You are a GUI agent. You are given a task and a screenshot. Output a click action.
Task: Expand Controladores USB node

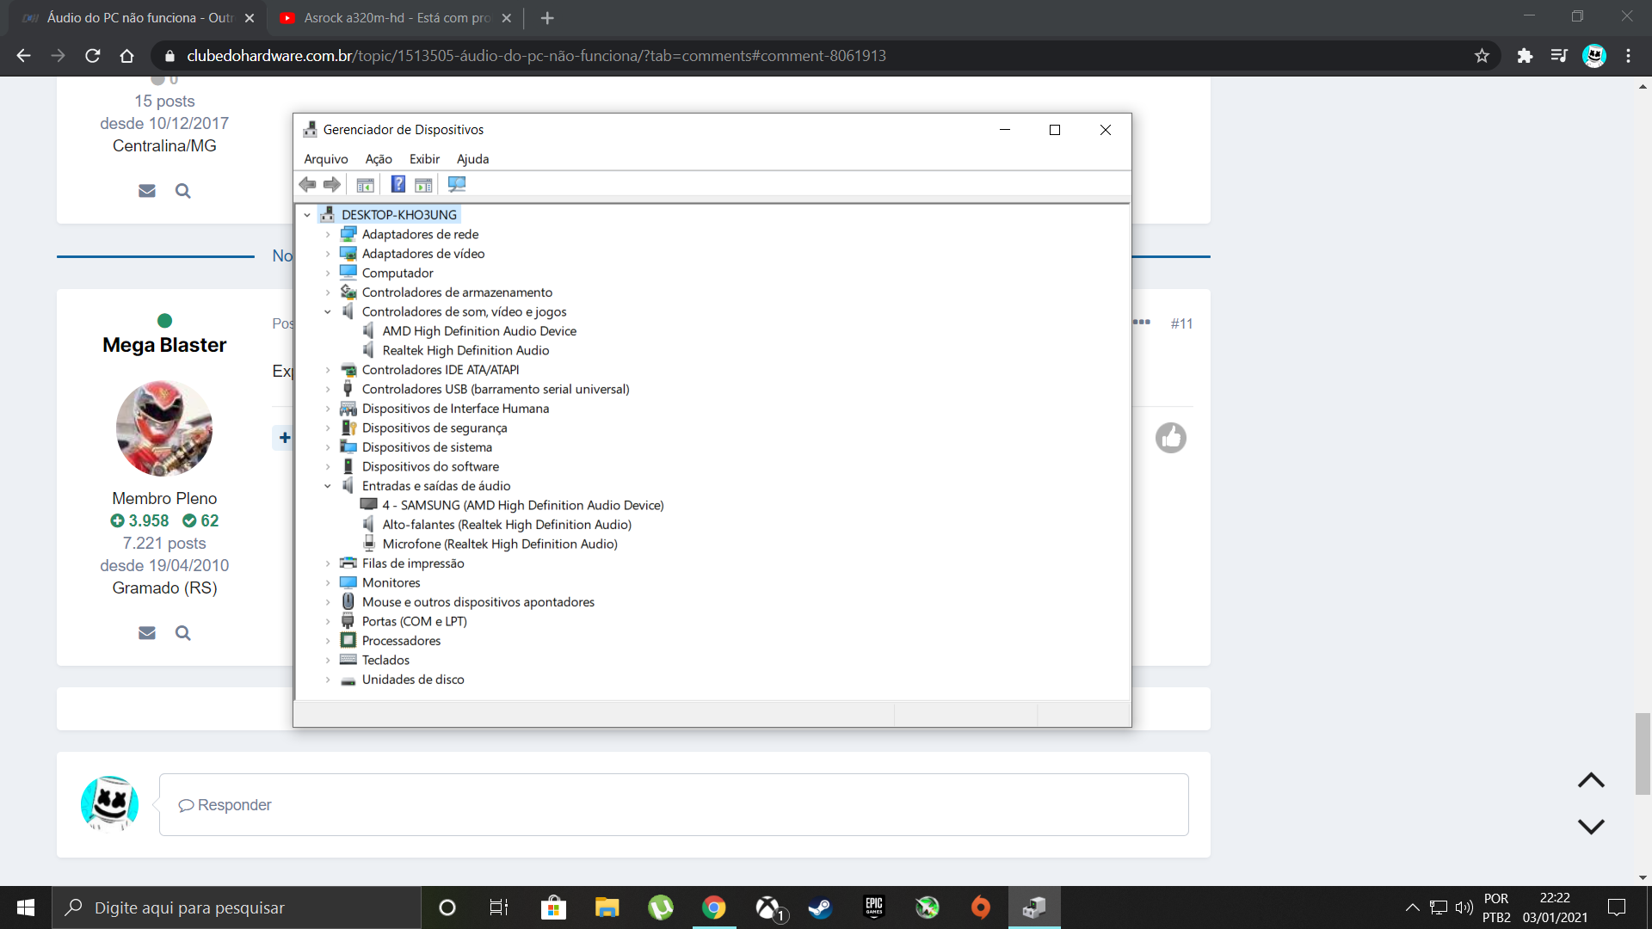328,389
